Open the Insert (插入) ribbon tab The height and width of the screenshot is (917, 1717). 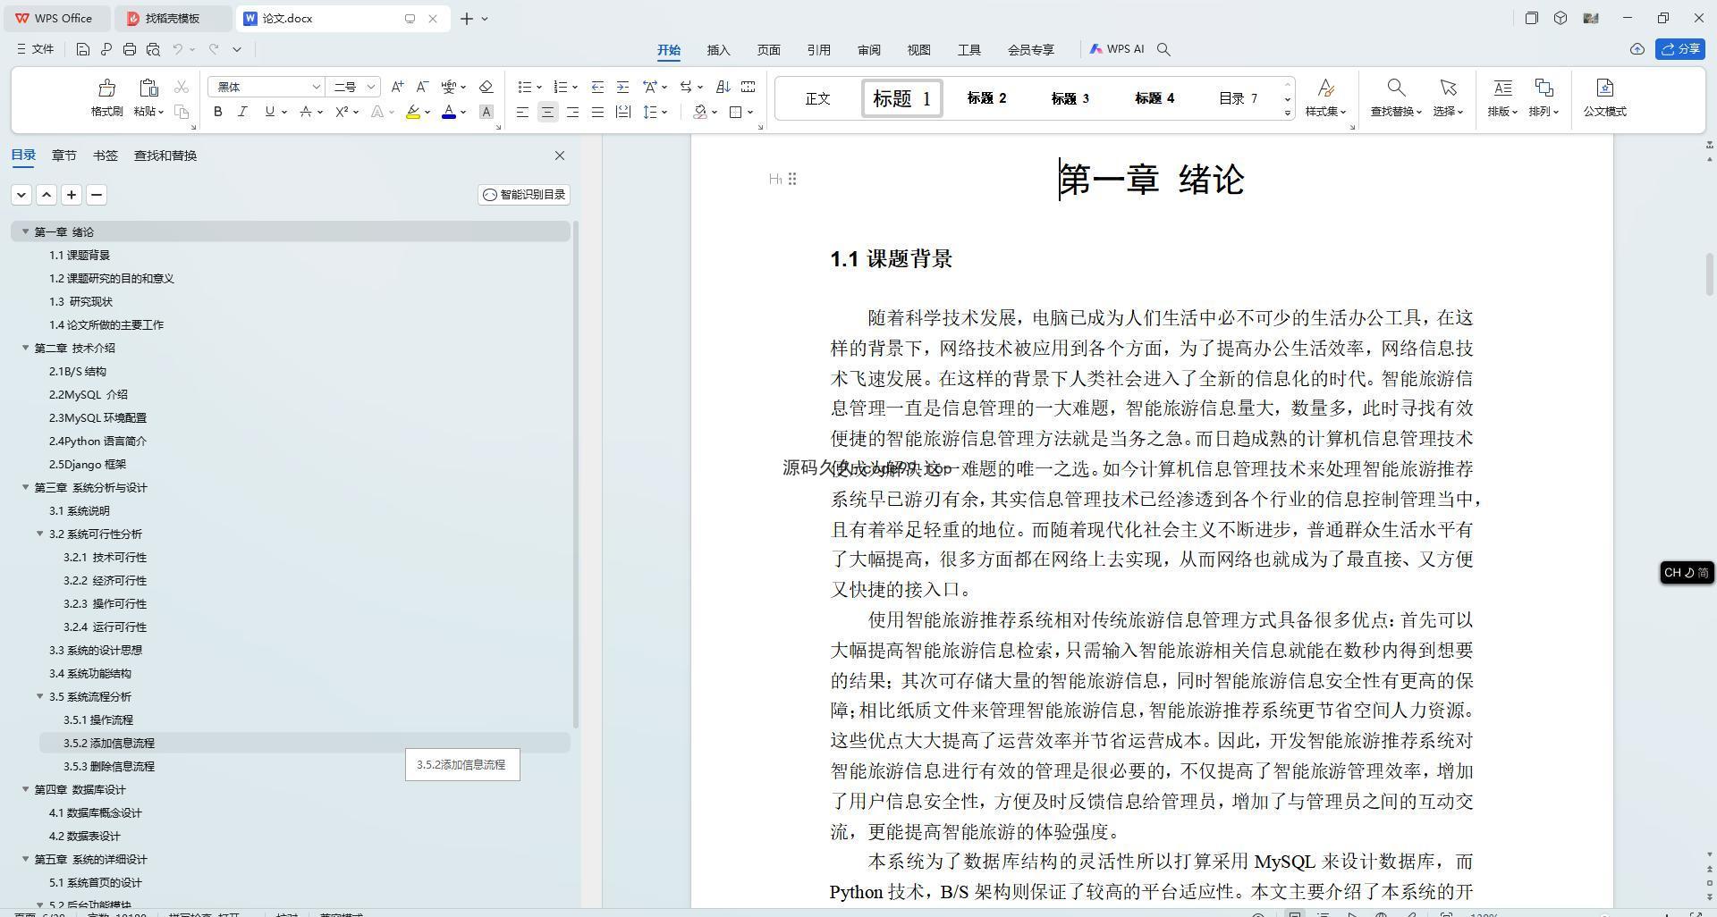pyautogui.click(x=719, y=50)
